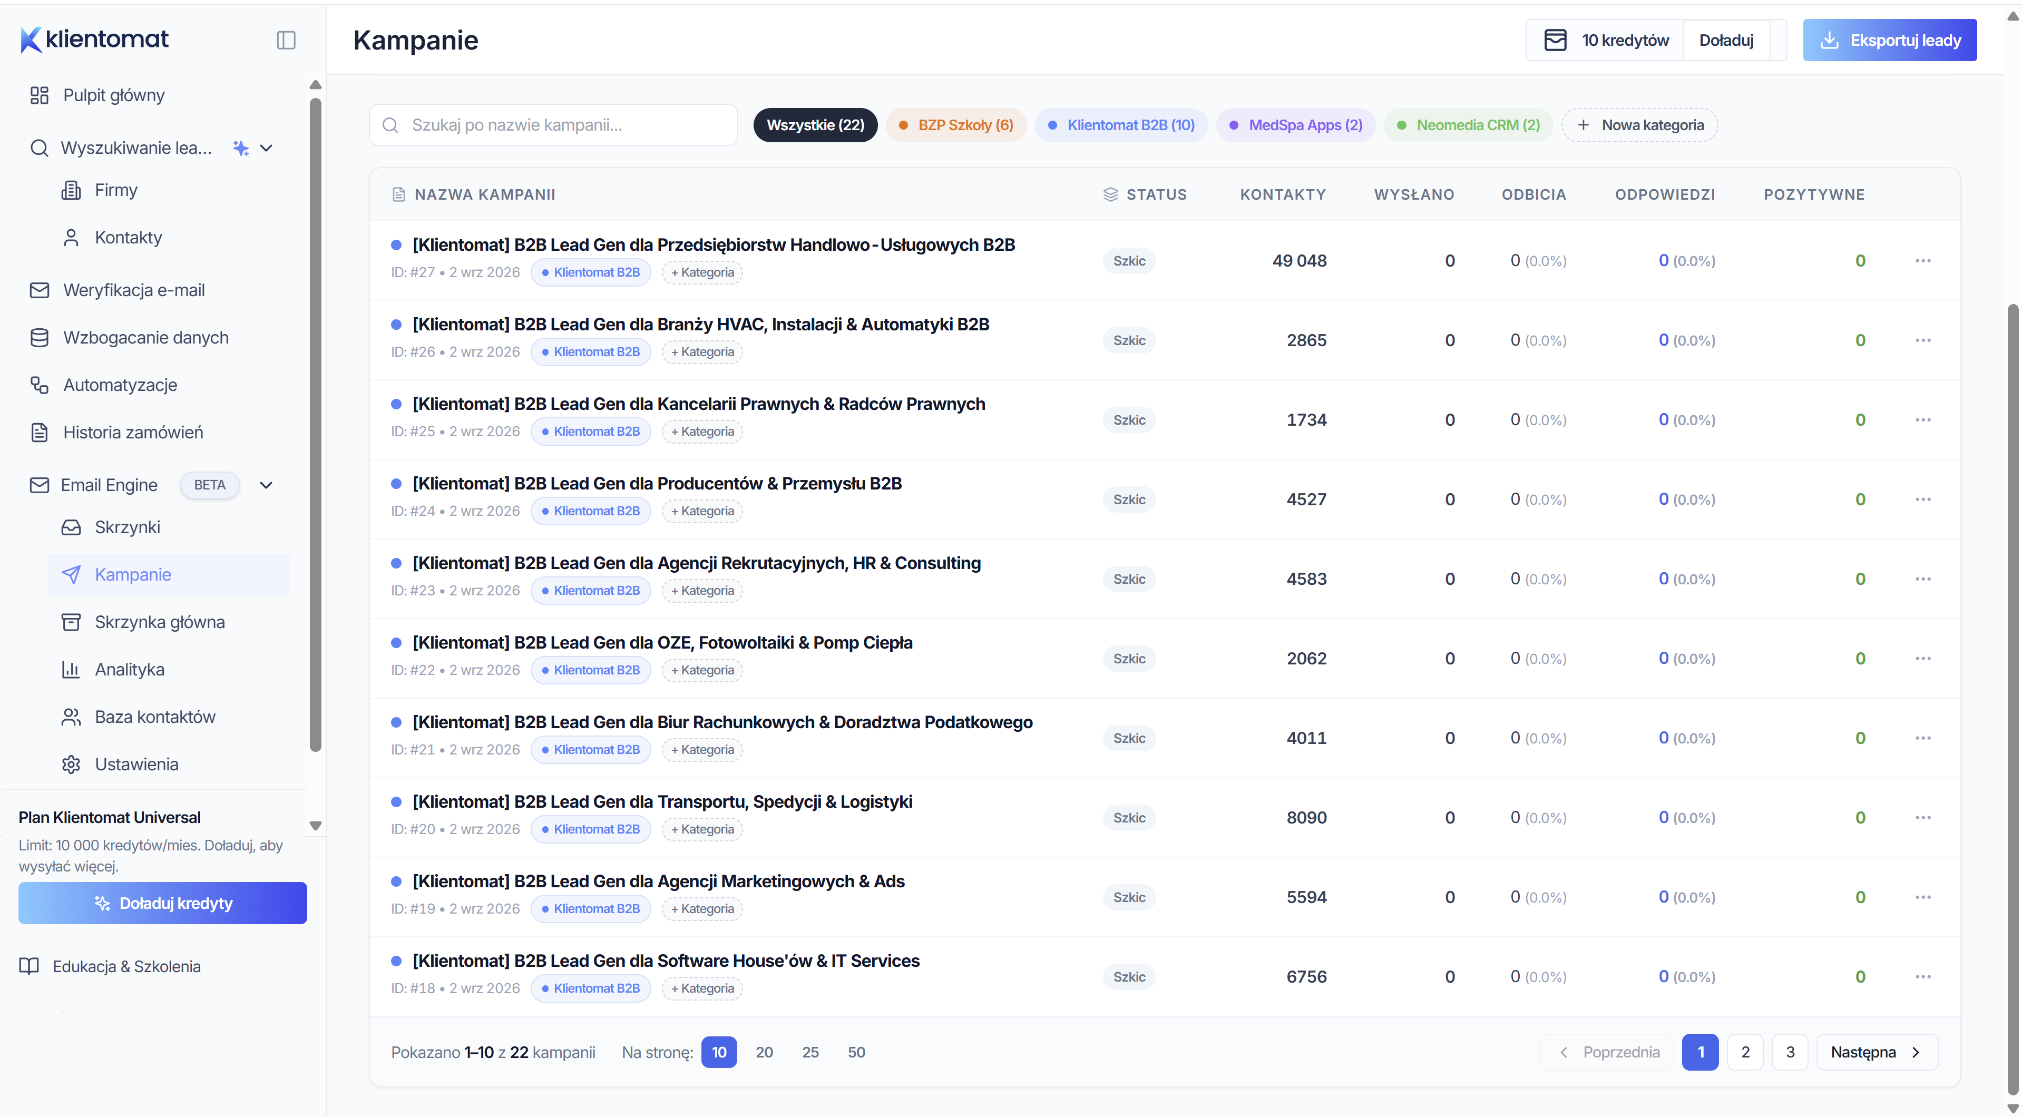Add category to campaign #24

[702, 511]
